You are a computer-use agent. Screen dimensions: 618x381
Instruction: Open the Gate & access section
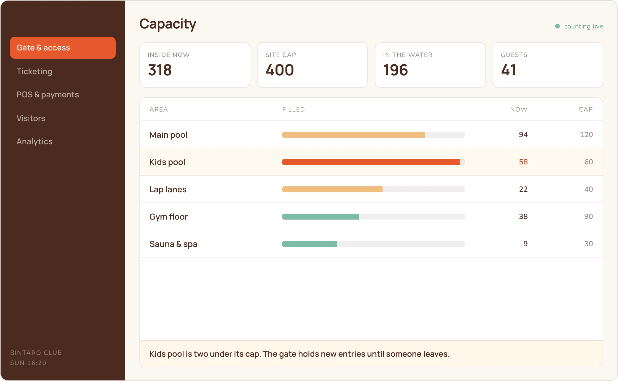(63, 48)
